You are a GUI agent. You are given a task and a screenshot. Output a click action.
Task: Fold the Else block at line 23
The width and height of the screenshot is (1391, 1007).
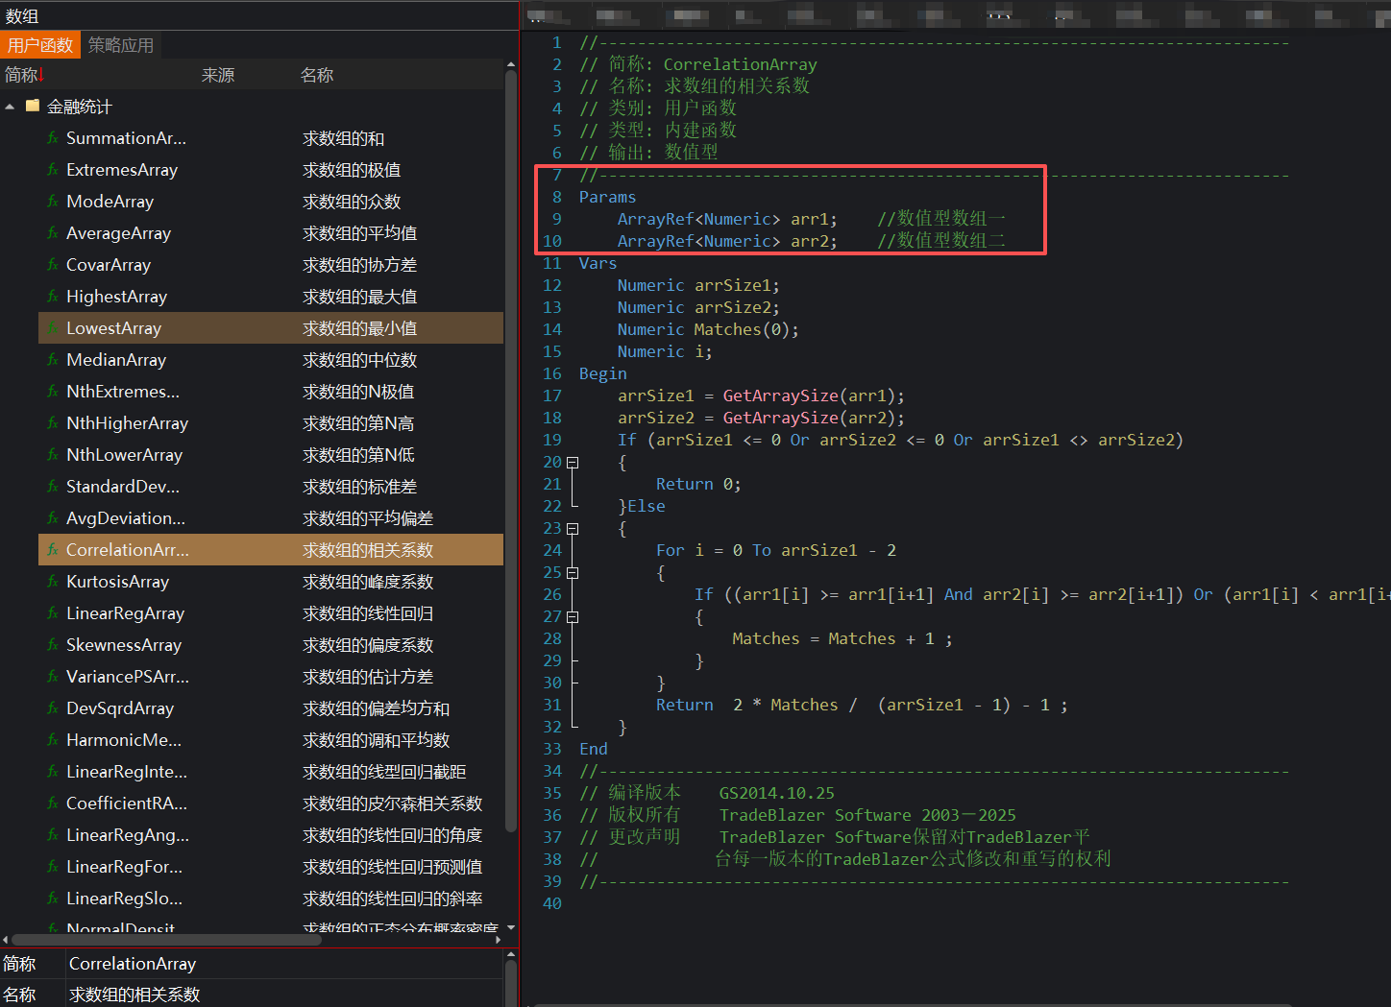click(x=573, y=528)
